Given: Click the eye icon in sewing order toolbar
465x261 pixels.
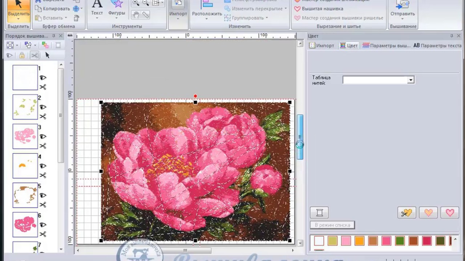Looking at the screenshot, I should [10, 55].
